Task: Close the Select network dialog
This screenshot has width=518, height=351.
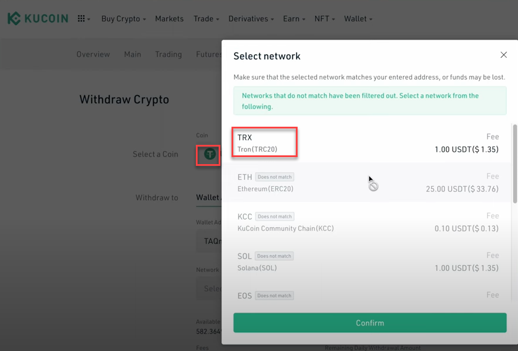Action: (x=503, y=55)
